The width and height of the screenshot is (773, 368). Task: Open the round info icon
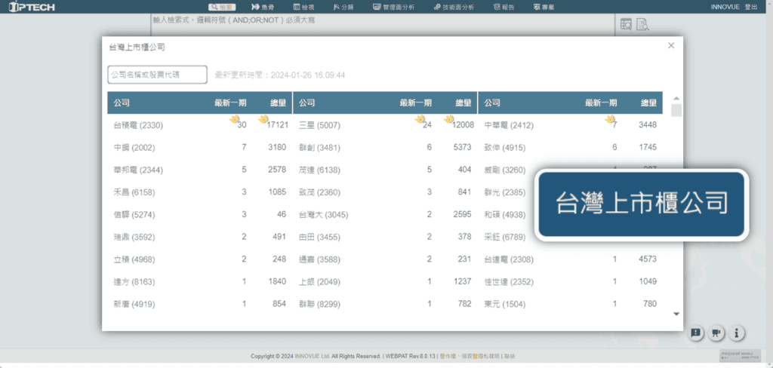pos(737,333)
